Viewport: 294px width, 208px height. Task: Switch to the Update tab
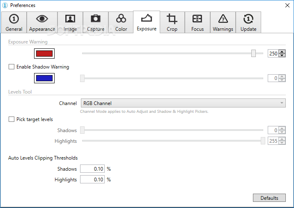click(248, 23)
